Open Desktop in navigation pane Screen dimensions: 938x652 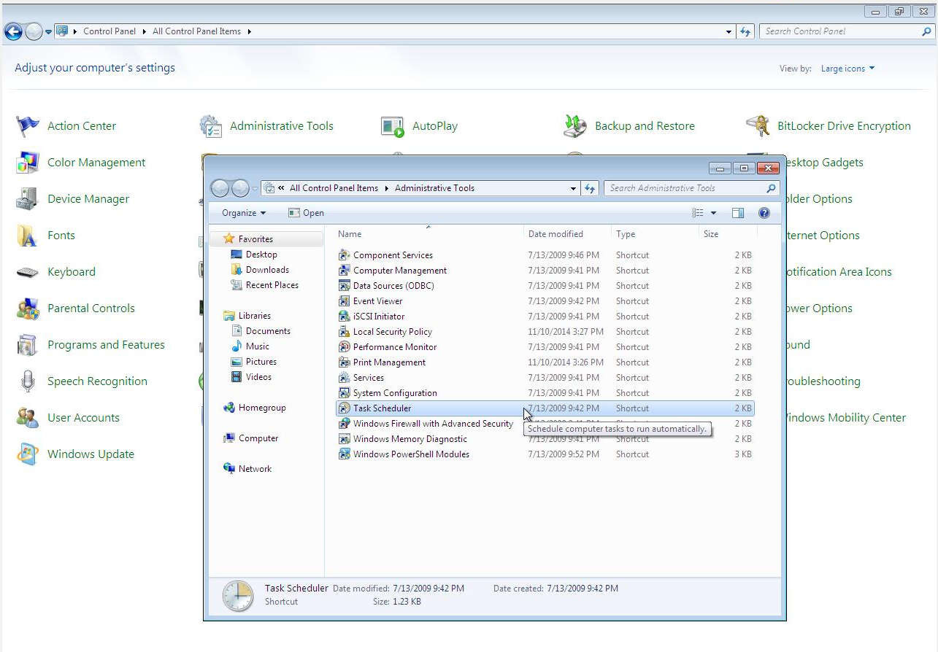click(x=261, y=255)
